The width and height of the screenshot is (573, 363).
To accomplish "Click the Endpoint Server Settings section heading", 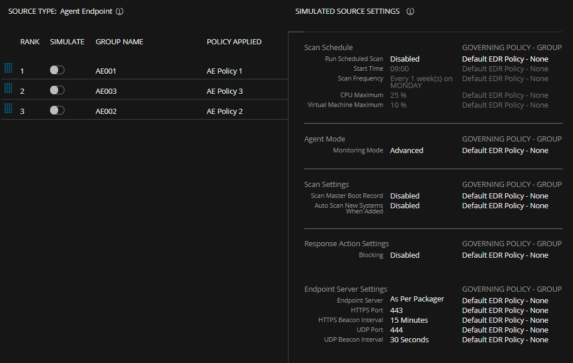I will [x=346, y=289].
